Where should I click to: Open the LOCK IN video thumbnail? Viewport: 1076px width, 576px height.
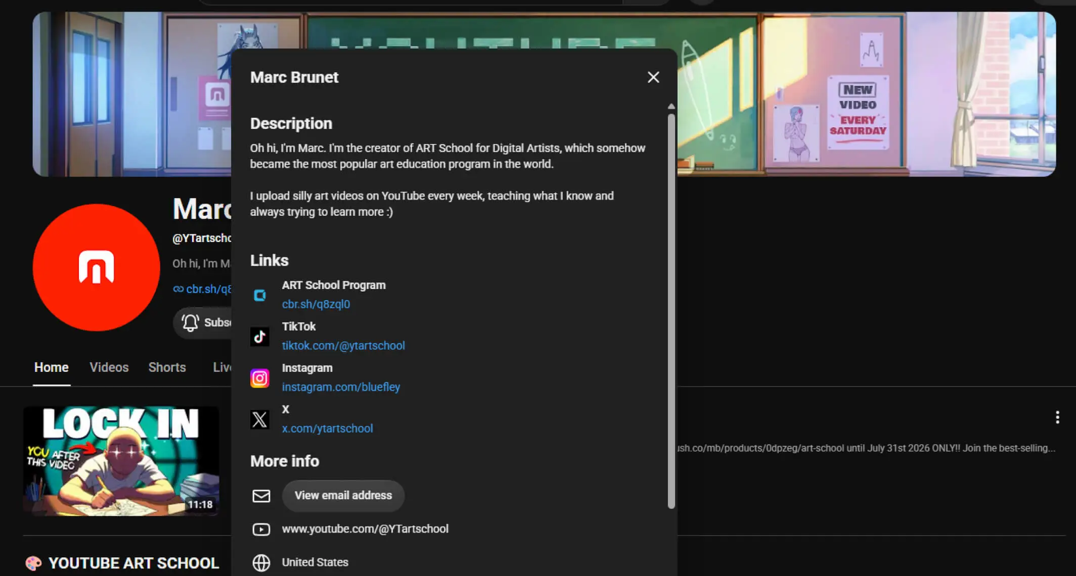(121, 461)
